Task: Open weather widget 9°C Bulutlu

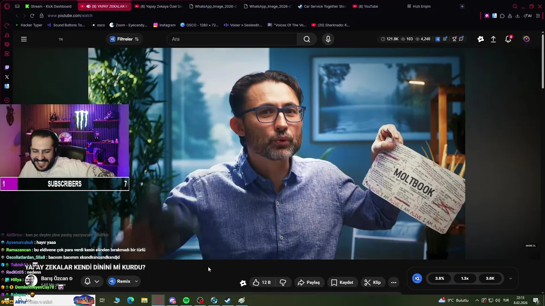Action: pos(453,300)
